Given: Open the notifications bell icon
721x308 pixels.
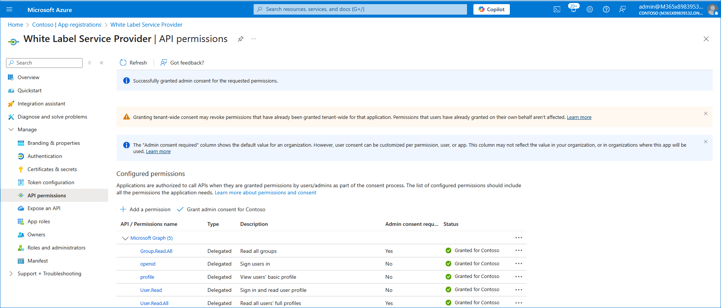Looking at the screenshot, I should tap(573, 9).
